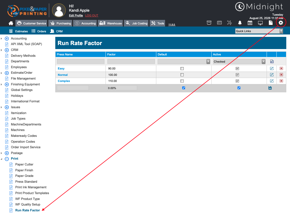Open the settings gear icon
This screenshot has width=290, height=214.
(281, 23)
